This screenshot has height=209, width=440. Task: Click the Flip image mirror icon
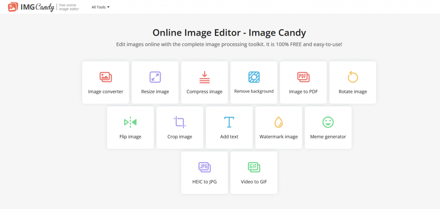point(130,122)
